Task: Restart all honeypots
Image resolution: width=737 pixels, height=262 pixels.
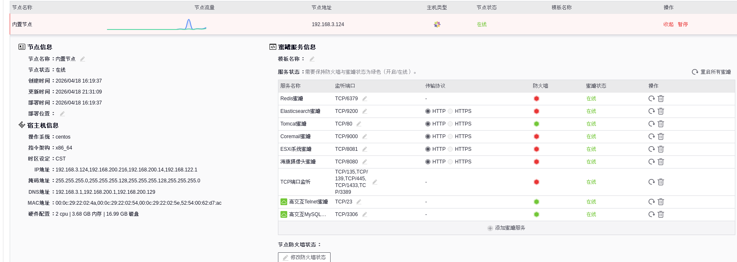Action: (x=711, y=72)
